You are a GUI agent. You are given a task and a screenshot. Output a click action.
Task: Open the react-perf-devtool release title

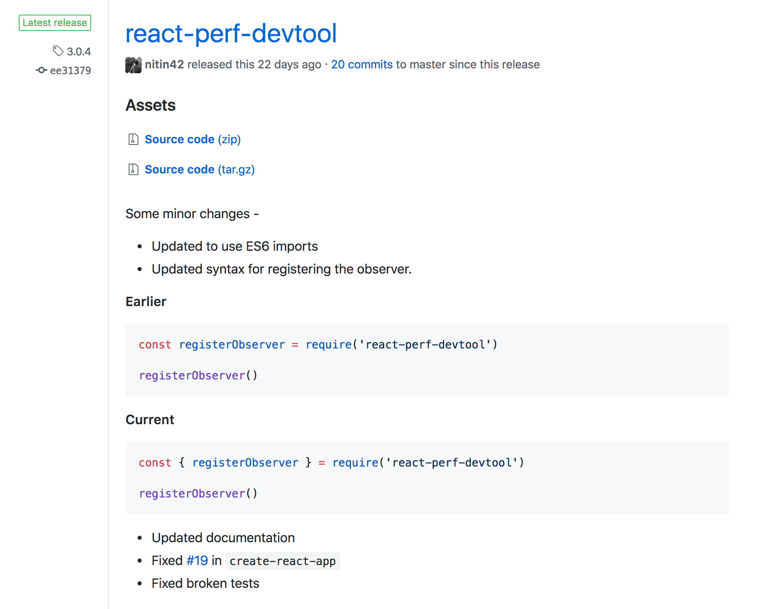pyautogui.click(x=231, y=33)
